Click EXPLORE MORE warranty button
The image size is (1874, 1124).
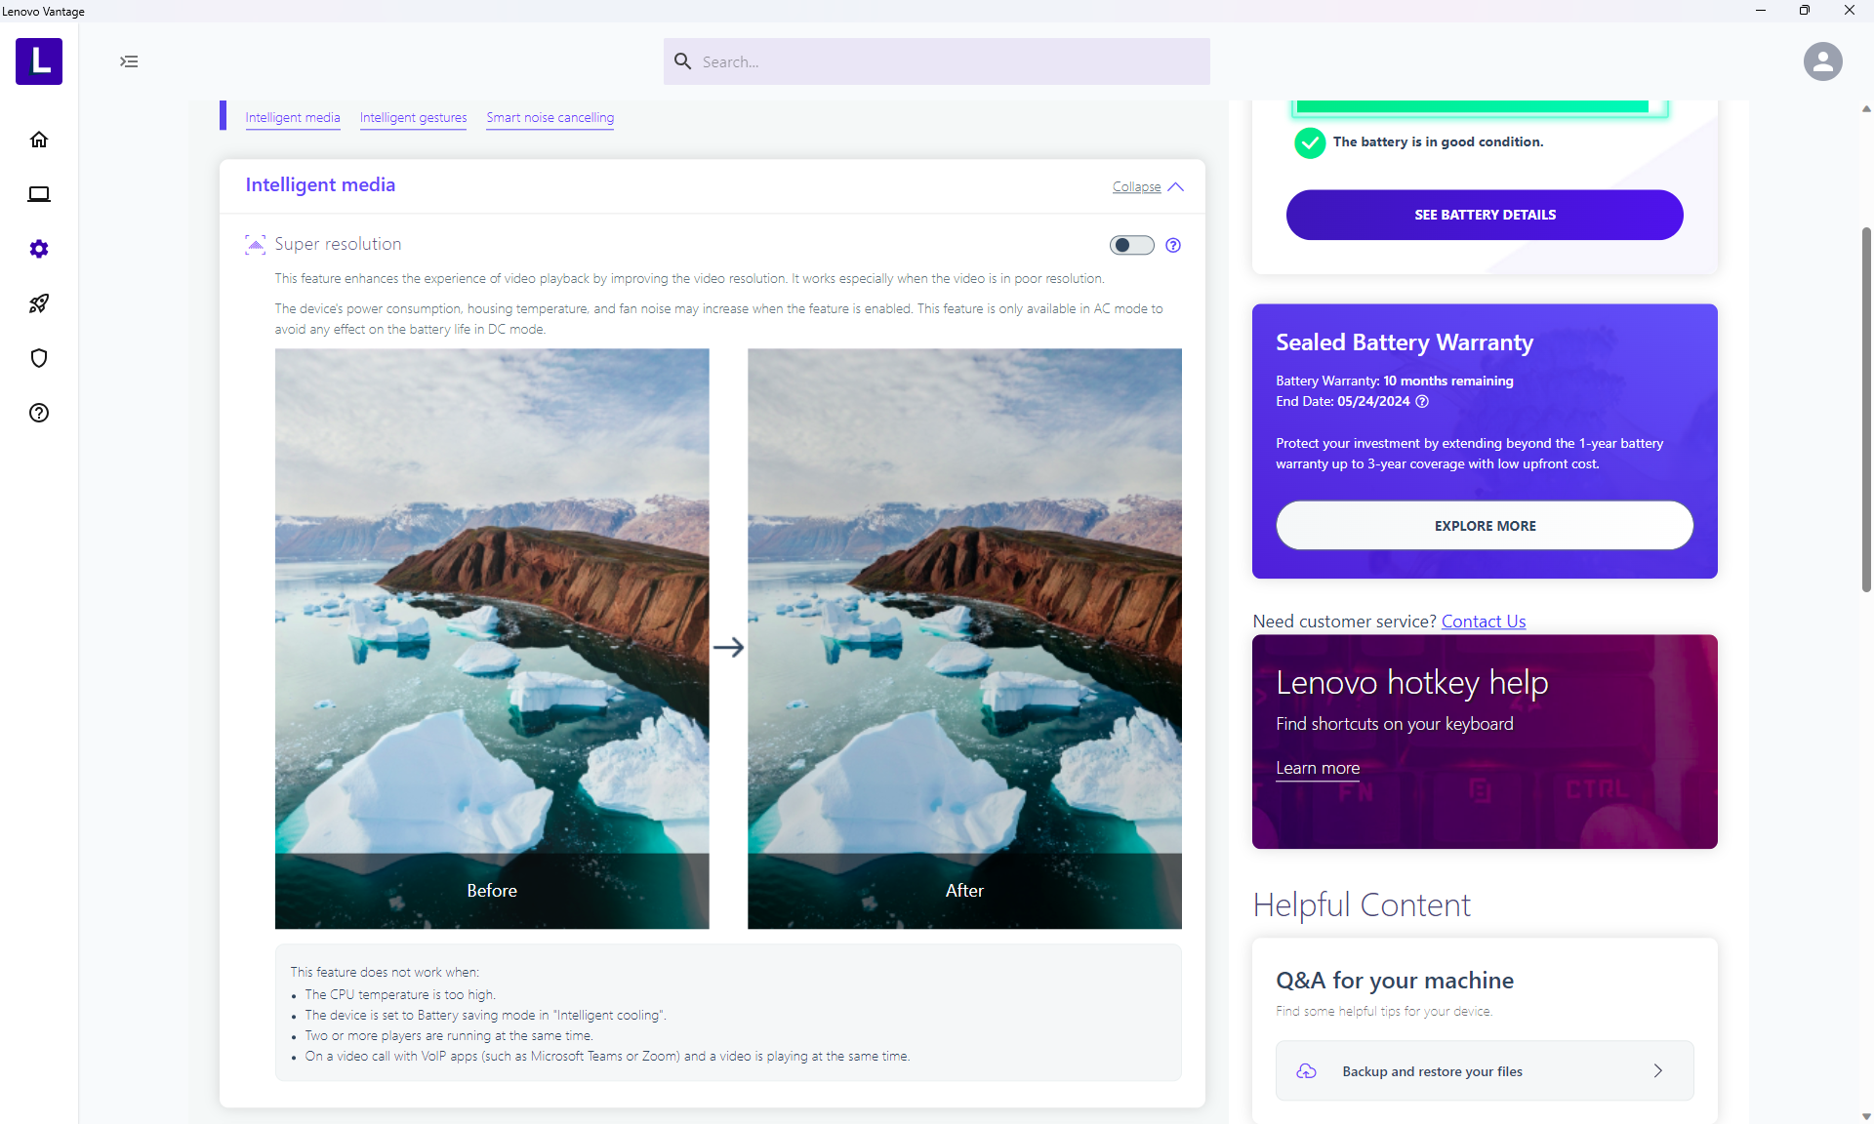1485,526
